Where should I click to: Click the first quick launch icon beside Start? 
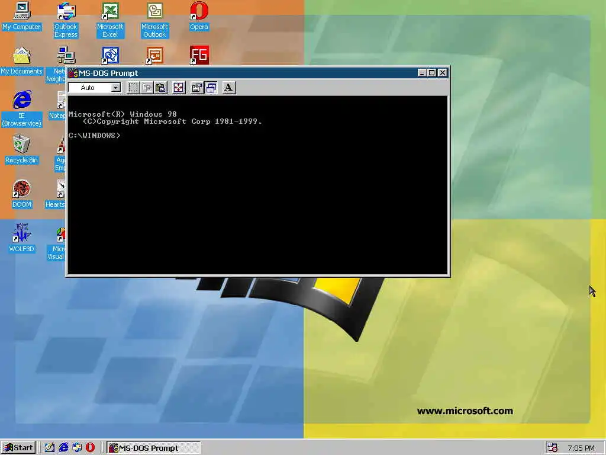tap(50, 448)
